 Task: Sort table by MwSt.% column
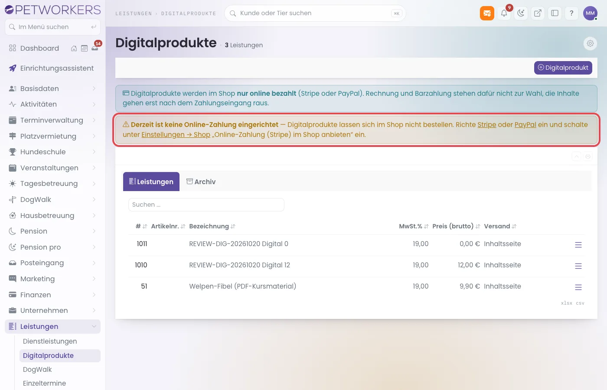point(414,226)
